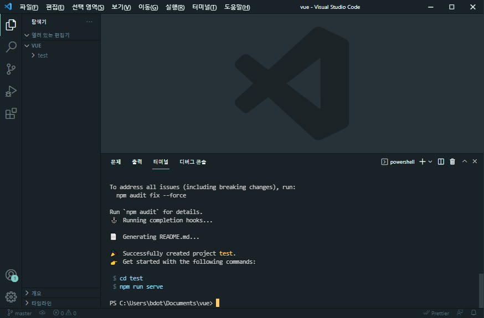Viewport: 484px width, 318px height.
Task: Expand the test folder
Action: (x=61, y=55)
